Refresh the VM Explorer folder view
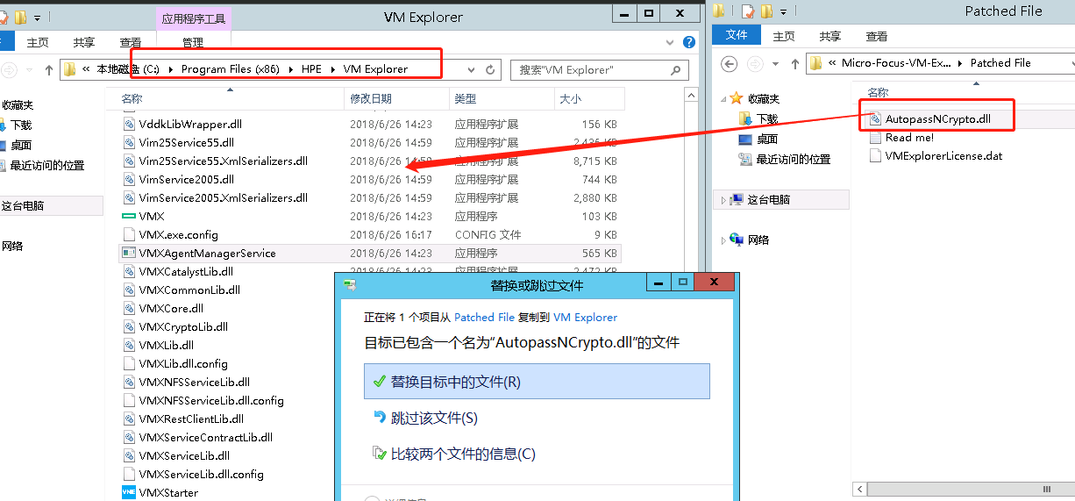1075x501 pixels. tap(491, 69)
